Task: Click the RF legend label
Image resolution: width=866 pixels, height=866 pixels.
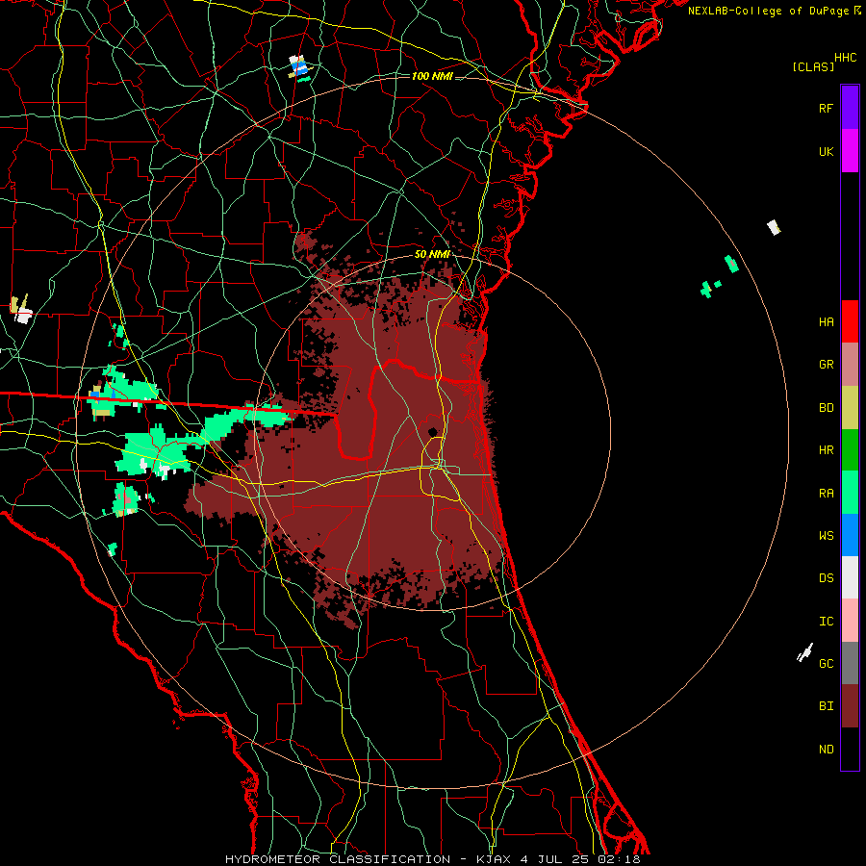Action: [827, 108]
